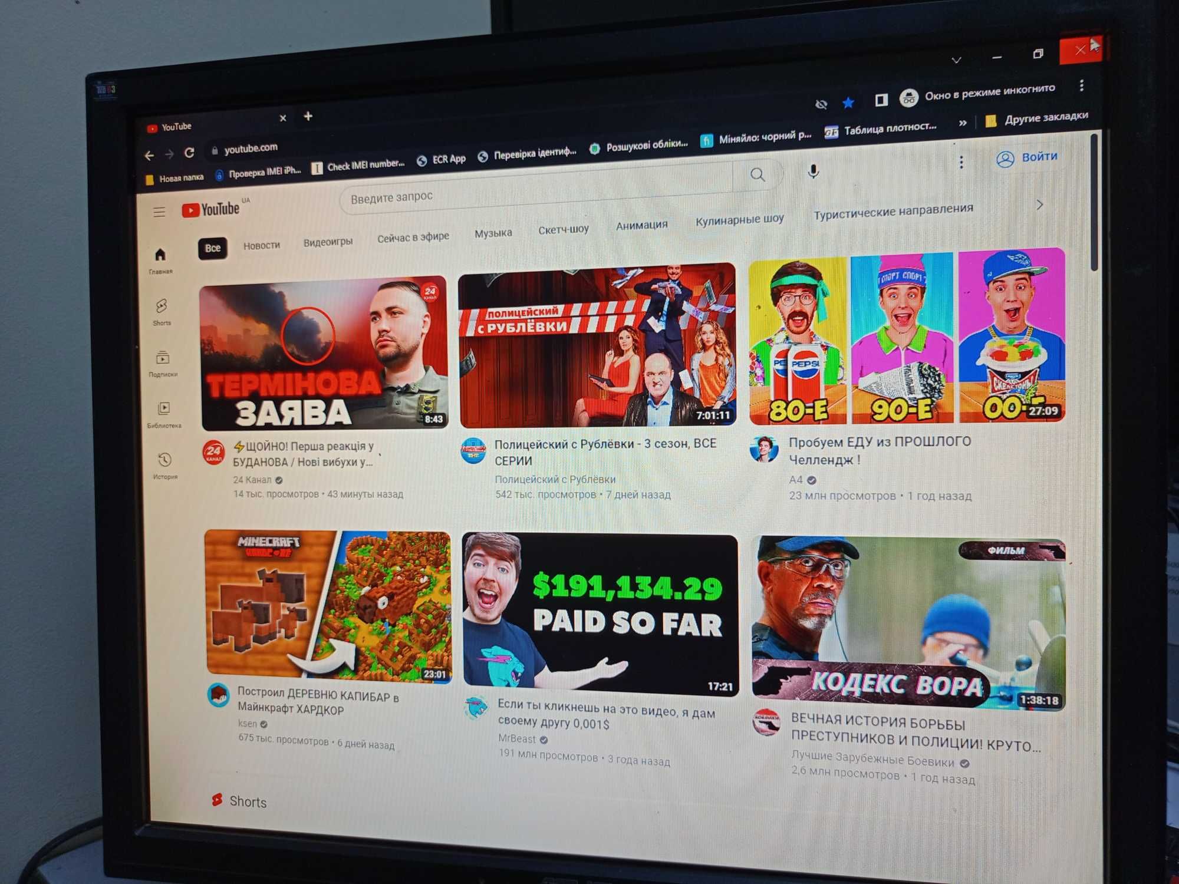Open the YouTube hamburger guide menu

[x=159, y=212]
